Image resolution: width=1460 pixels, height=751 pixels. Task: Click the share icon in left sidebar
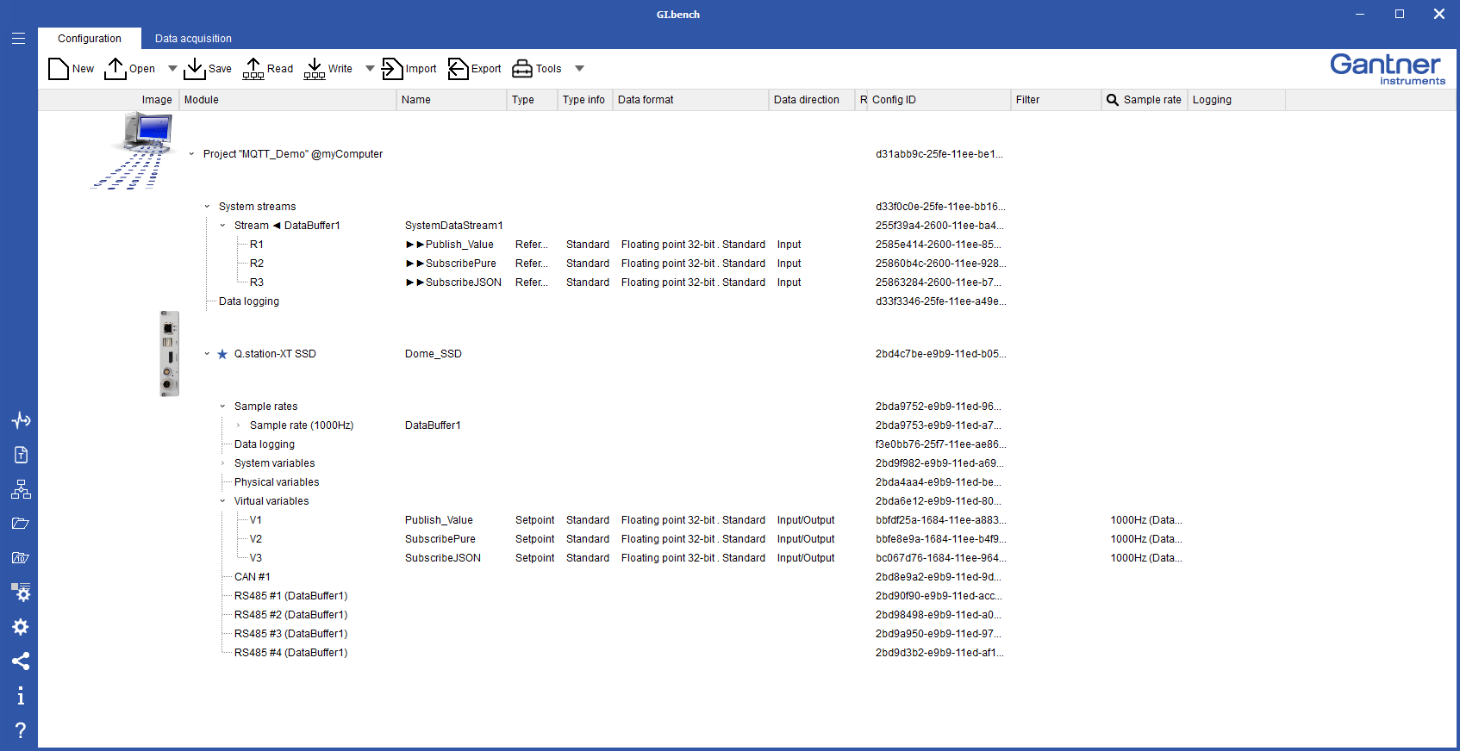click(x=21, y=661)
